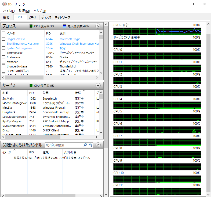Sort services by 名前 column header
The height and width of the screenshot is (197, 211).
pos(14,93)
